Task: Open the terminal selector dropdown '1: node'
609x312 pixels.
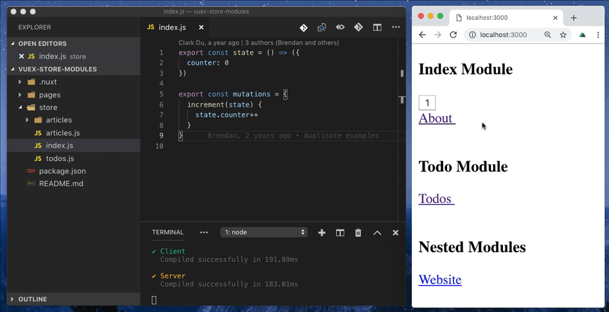Action: [x=263, y=232]
